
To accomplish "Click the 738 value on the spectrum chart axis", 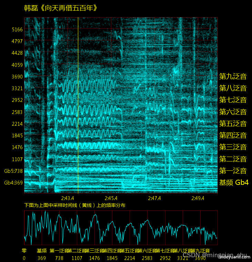I will click(x=59, y=258).
